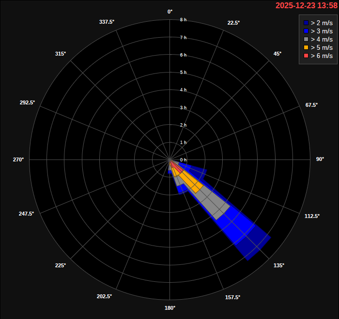Click the 337.5° direction label

107,22
